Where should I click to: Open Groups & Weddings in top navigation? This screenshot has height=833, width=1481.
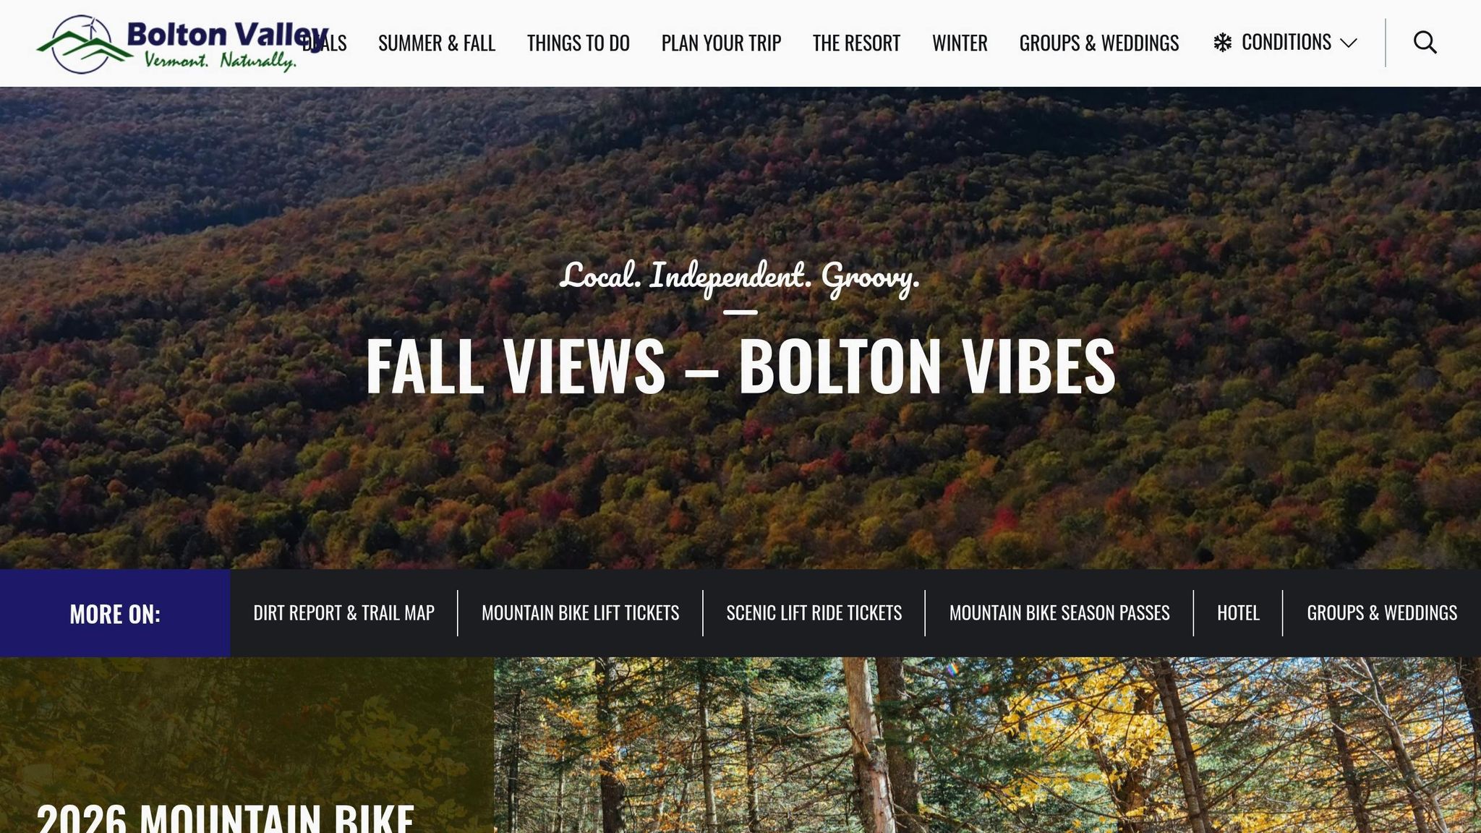tap(1099, 43)
